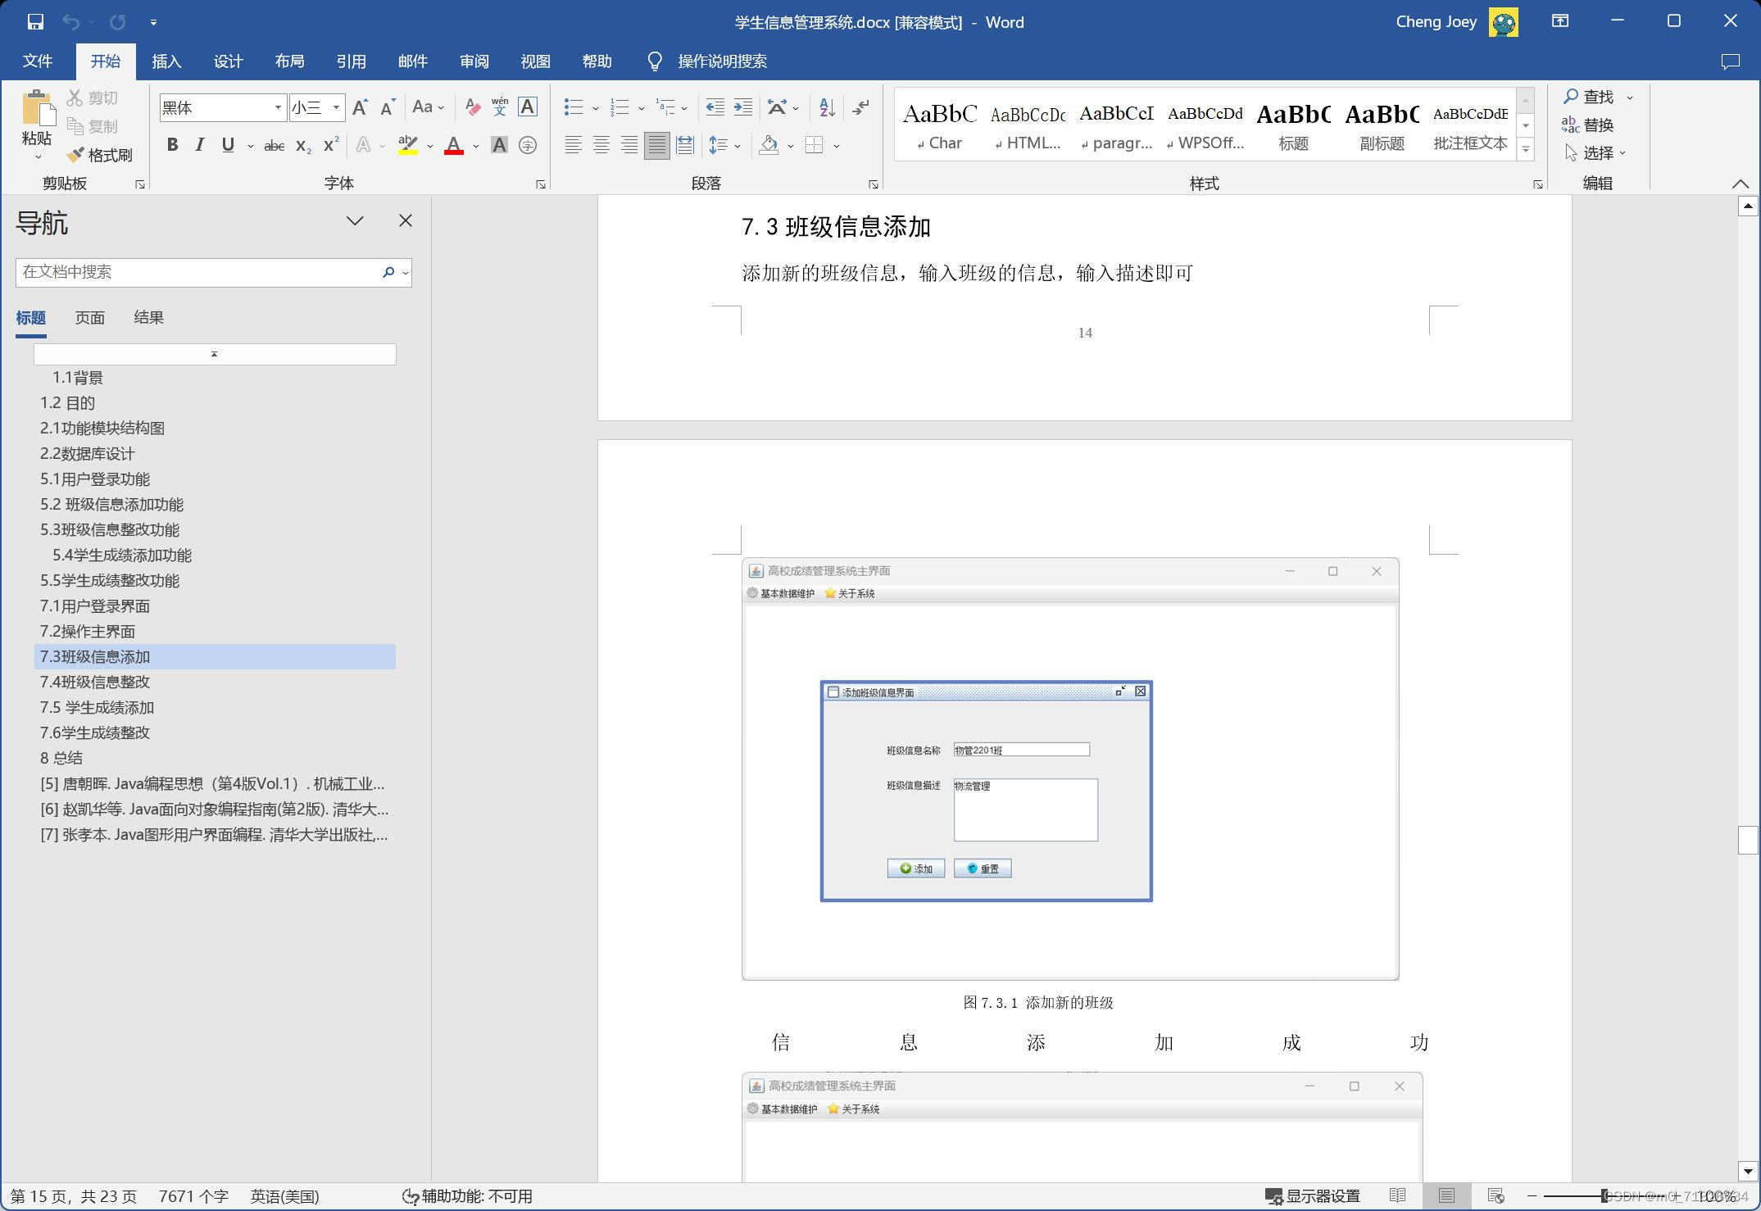1761x1211 pixels.
Task: Jump to heading 7.4班级信息整改
Action: (95, 682)
